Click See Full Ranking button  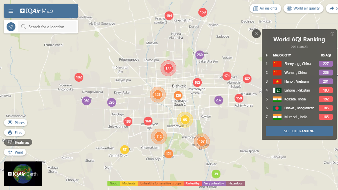point(299,131)
